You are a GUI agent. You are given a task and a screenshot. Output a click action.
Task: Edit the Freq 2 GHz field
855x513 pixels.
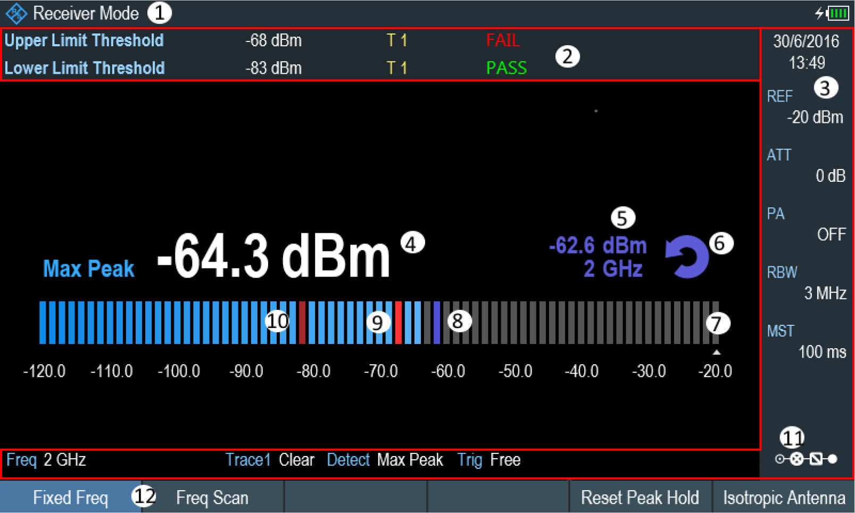click(x=48, y=460)
